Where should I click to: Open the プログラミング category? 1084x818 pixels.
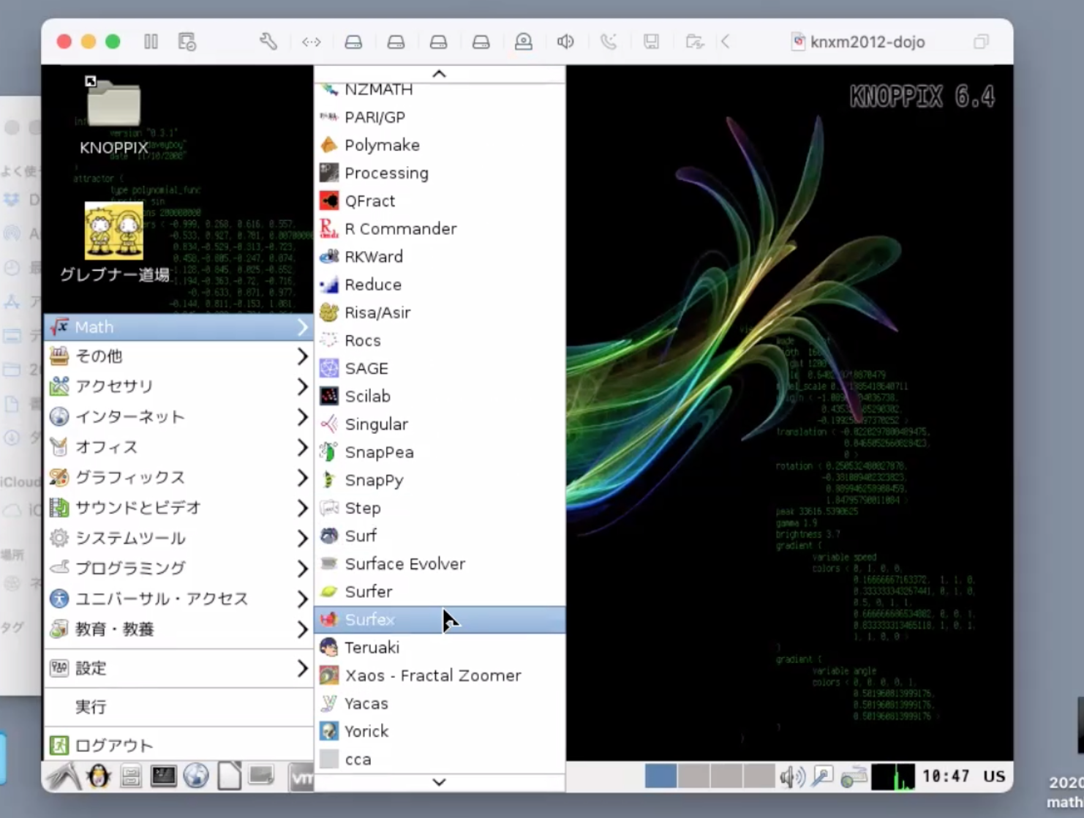pyautogui.click(x=178, y=569)
